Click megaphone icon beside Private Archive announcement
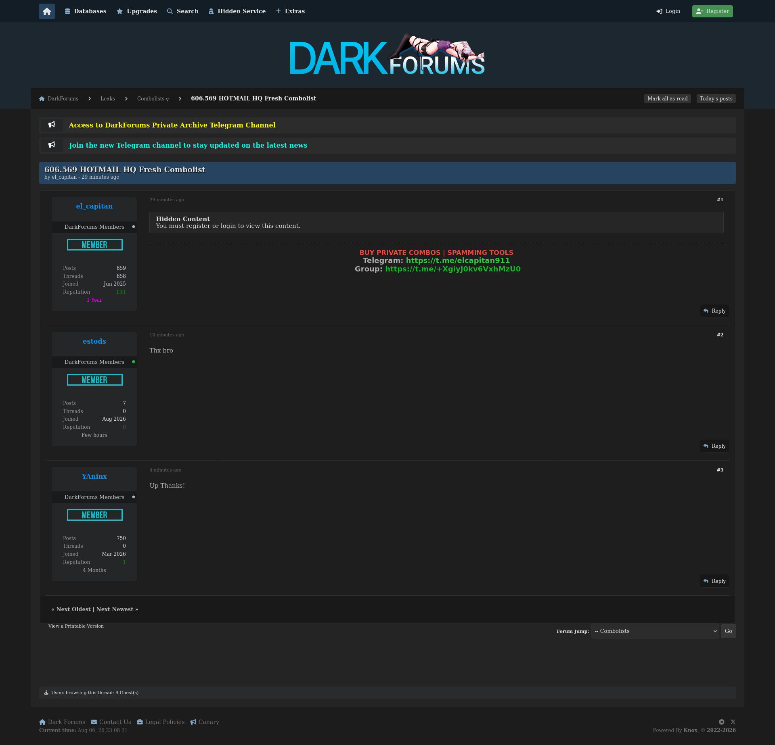 (x=52, y=125)
